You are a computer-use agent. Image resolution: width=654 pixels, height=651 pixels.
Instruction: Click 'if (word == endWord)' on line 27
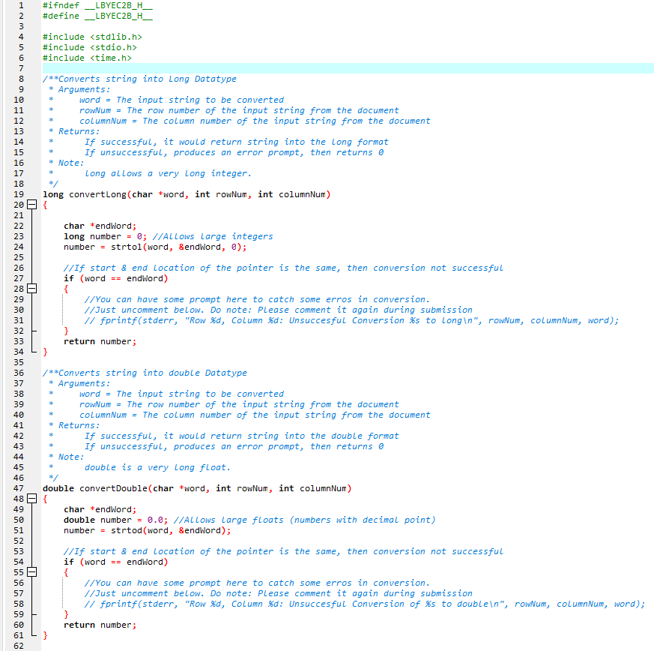click(x=116, y=278)
